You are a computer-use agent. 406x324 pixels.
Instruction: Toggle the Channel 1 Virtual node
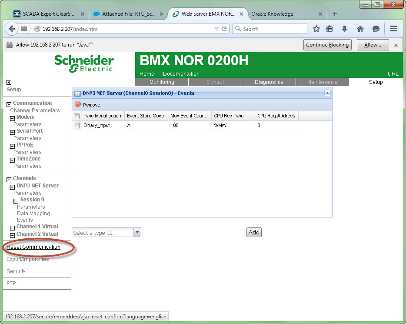coord(12,228)
